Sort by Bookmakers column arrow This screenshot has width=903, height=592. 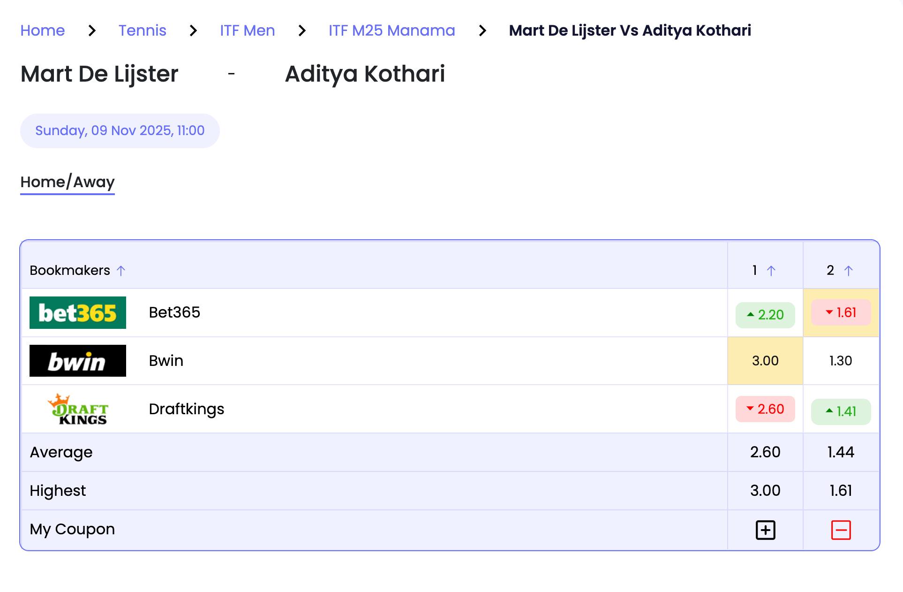pos(121,271)
